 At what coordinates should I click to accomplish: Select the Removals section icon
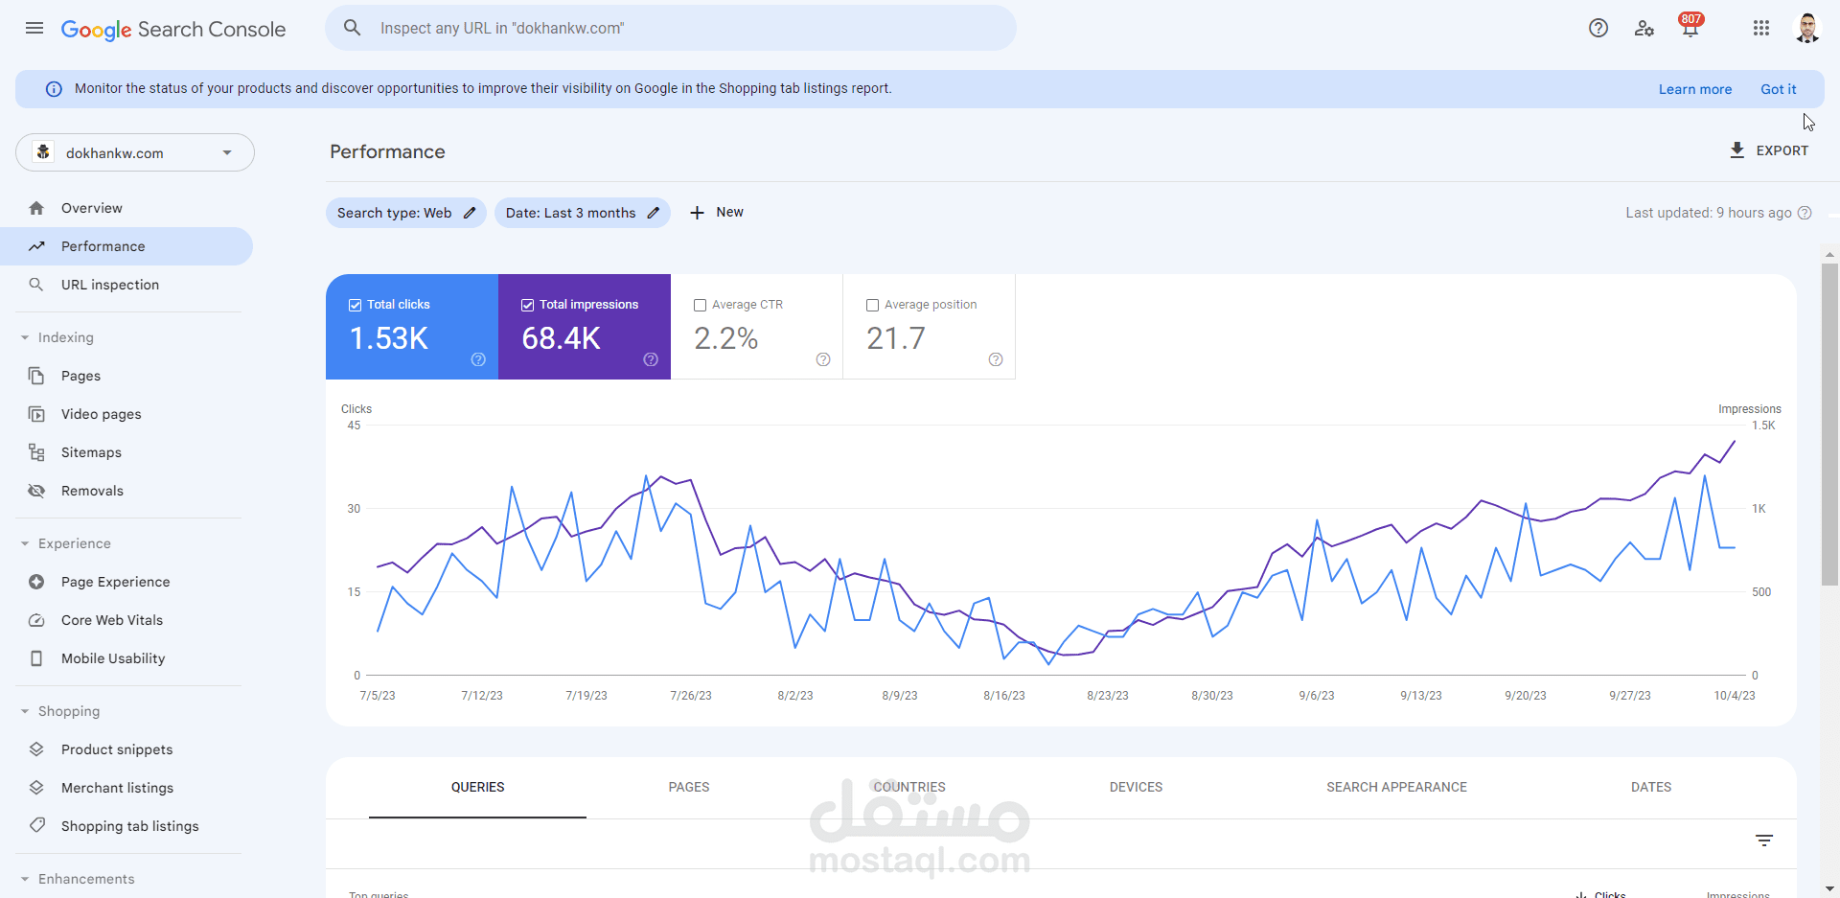pyautogui.click(x=35, y=490)
